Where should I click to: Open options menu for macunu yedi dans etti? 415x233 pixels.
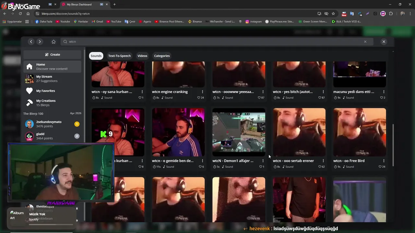(384, 92)
